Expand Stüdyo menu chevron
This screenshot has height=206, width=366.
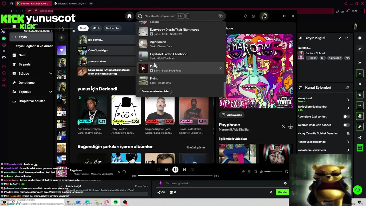pyautogui.click(x=51, y=74)
